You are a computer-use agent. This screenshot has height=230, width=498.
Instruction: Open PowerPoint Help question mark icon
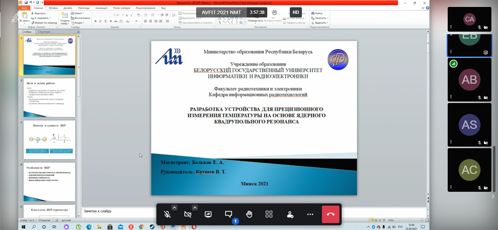(x=427, y=8)
